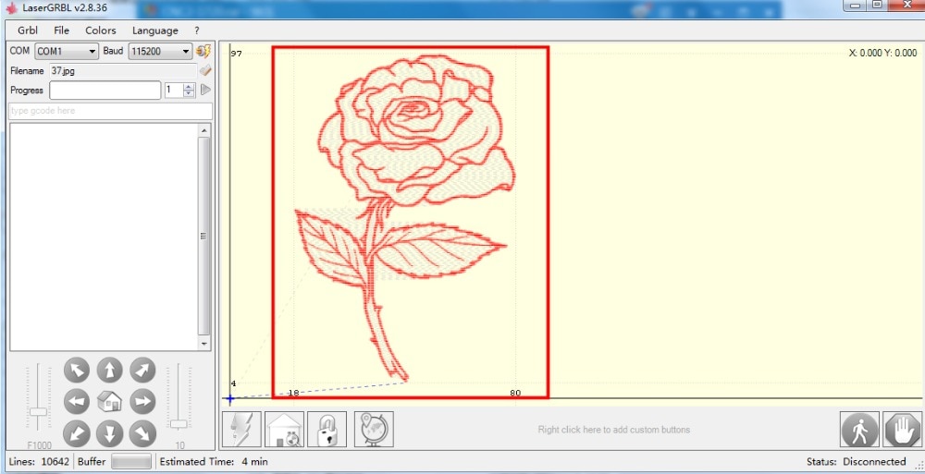Screen dimensions: 925x474
Task: Click the connect plug icon beside Baud
Action: [x=203, y=52]
